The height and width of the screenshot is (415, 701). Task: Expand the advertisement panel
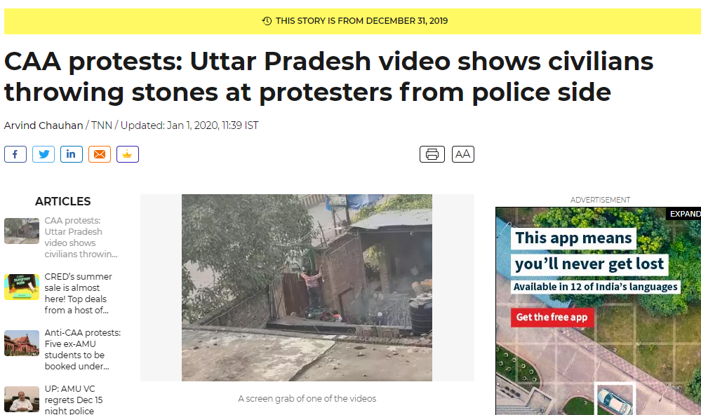pyautogui.click(x=684, y=214)
